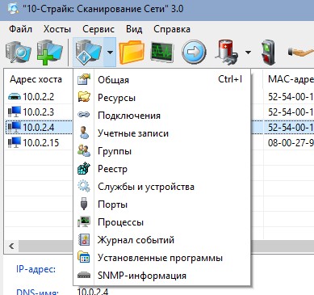
Task: Open the Вид menu
Action: point(134,29)
